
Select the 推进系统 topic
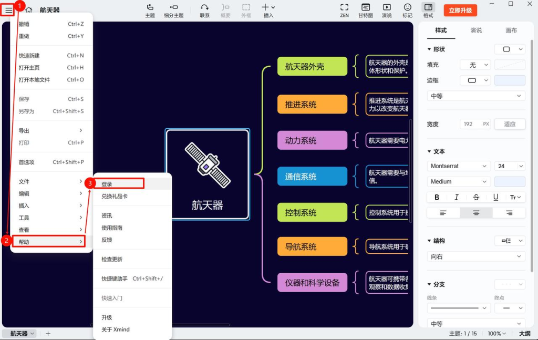click(312, 104)
